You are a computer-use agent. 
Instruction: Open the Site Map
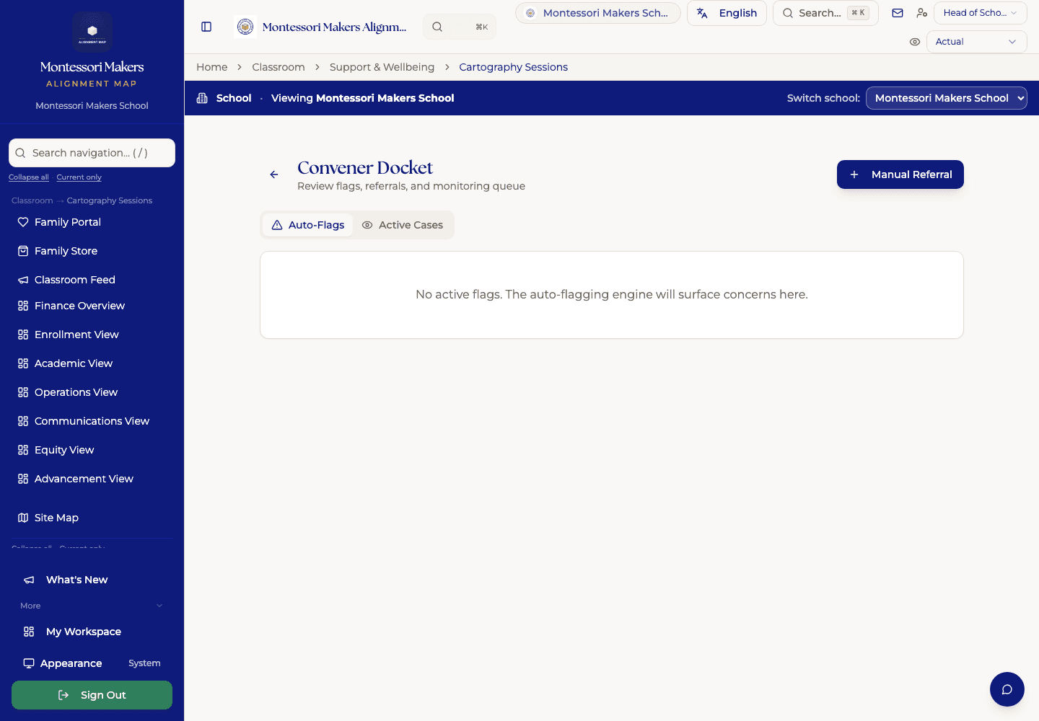pyautogui.click(x=92, y=518)
